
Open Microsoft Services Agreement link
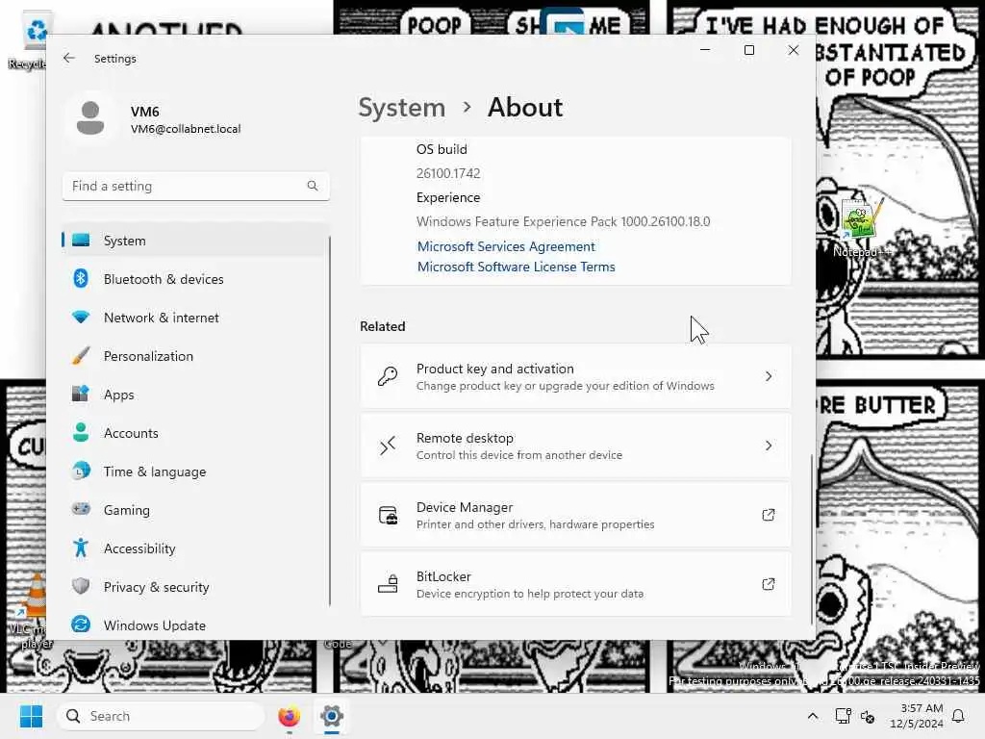[x=506, y=246]
